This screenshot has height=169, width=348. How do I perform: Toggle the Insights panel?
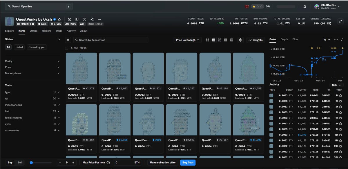255,40
